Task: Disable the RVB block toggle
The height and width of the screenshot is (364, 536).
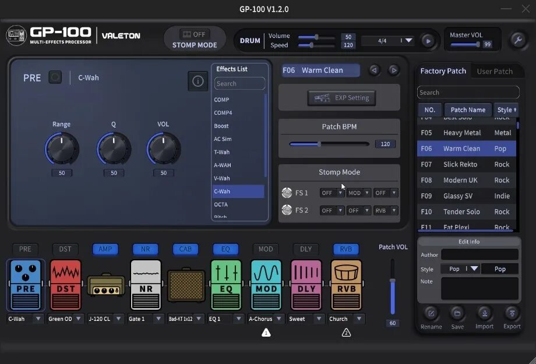Action: click(346, 249)
